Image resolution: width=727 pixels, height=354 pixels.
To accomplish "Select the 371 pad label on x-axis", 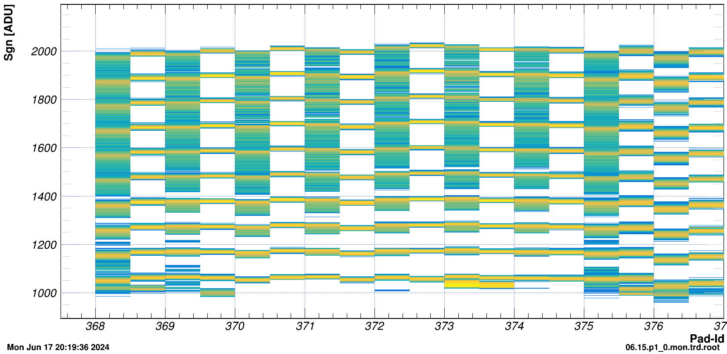I will pos(305,326).
